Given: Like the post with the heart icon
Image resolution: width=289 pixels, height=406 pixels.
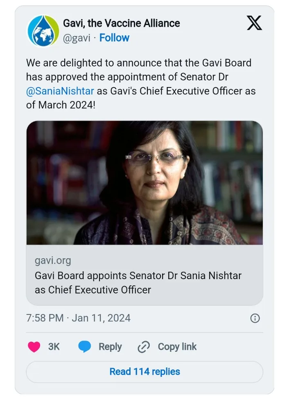Looking at the screenshot, I should tap(34, 347).
